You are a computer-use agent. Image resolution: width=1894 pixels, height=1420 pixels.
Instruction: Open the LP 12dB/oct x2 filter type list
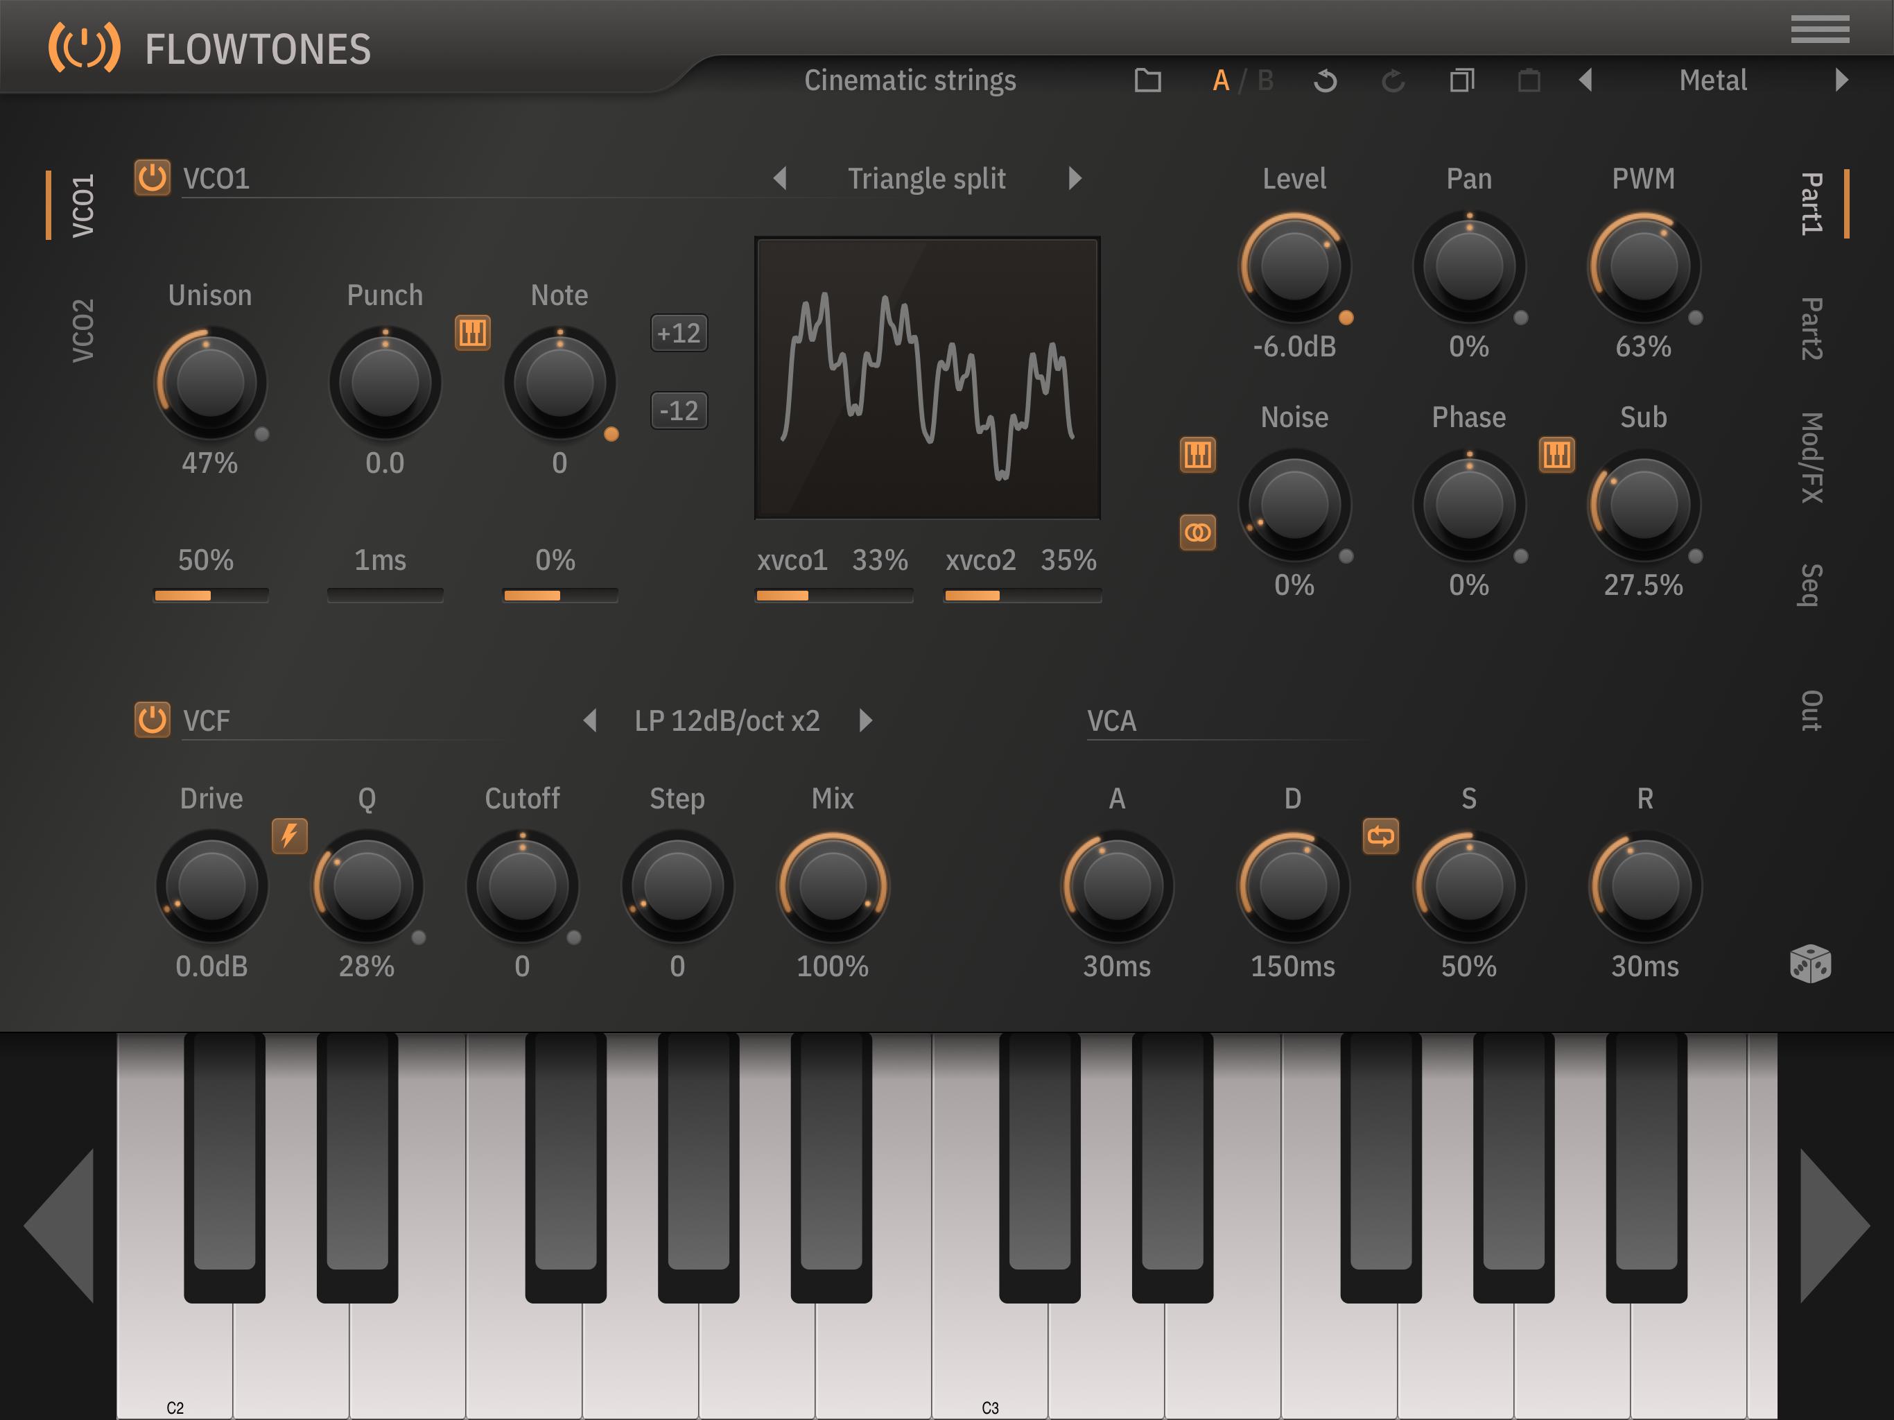point(727,720)
